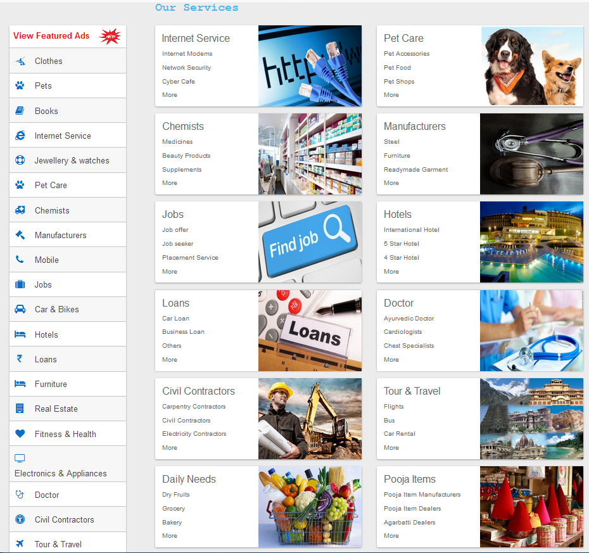Click the rupee icon beside Loans
The height and width of the screenshot is (553, 589).
(x=20, y=359)
